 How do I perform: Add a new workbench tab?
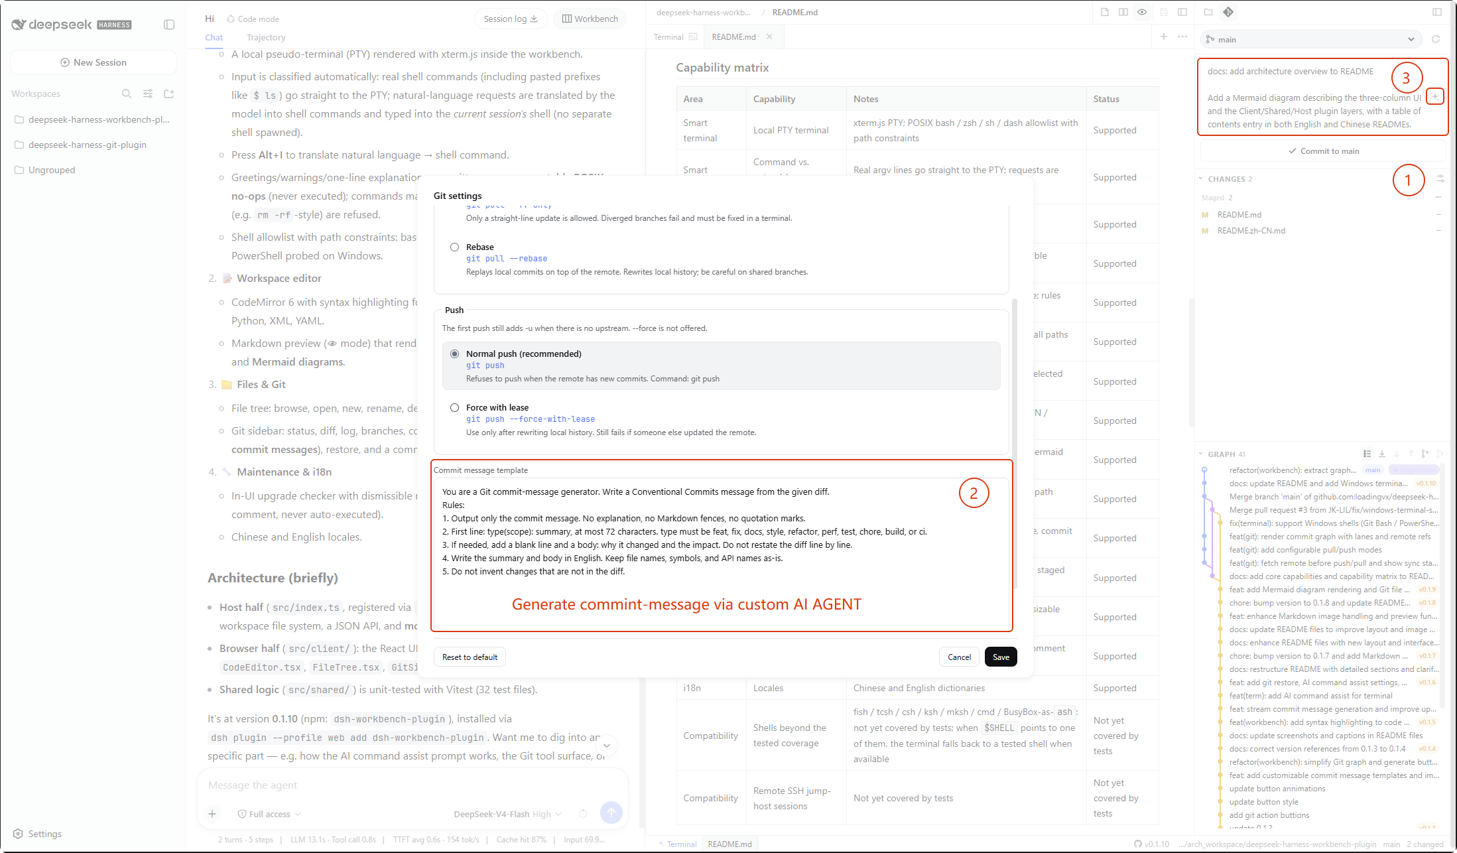(x=1164, y=36)
